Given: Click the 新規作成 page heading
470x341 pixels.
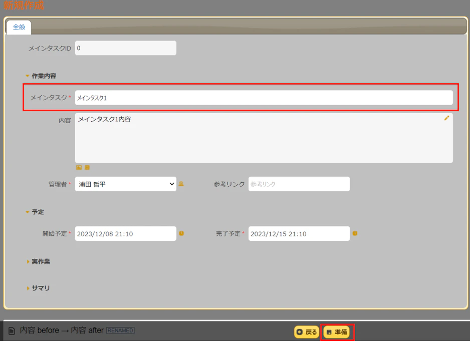Looking at the screenshot, I should (24, 5).
